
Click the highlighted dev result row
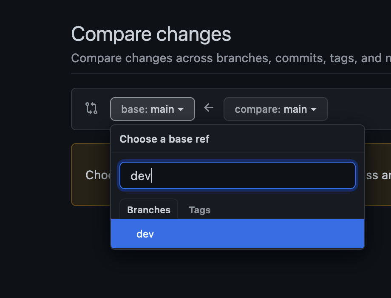click(x=237, y=234)
